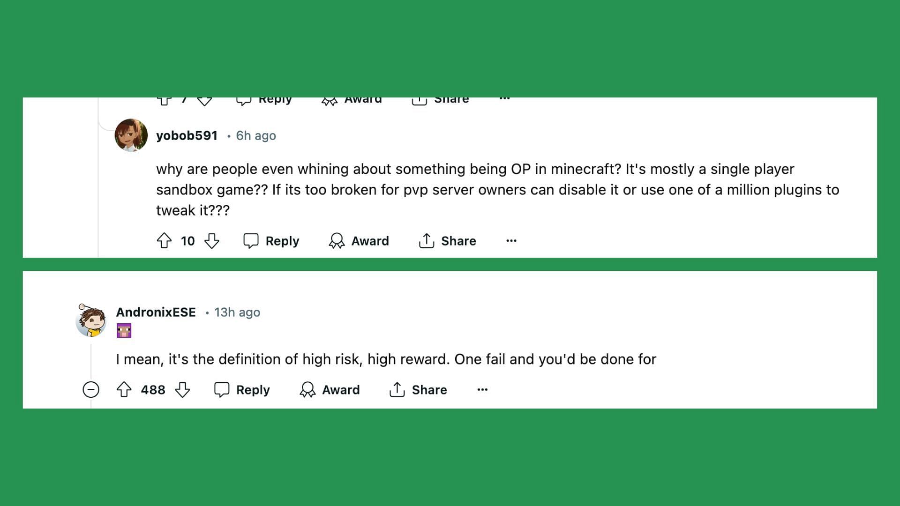900x506 pixels.
Task: Reply to AndronixESE's comment
Action: (242, 390)
